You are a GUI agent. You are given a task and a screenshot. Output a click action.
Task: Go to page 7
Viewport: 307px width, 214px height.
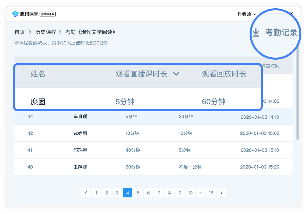pos(159,193)
